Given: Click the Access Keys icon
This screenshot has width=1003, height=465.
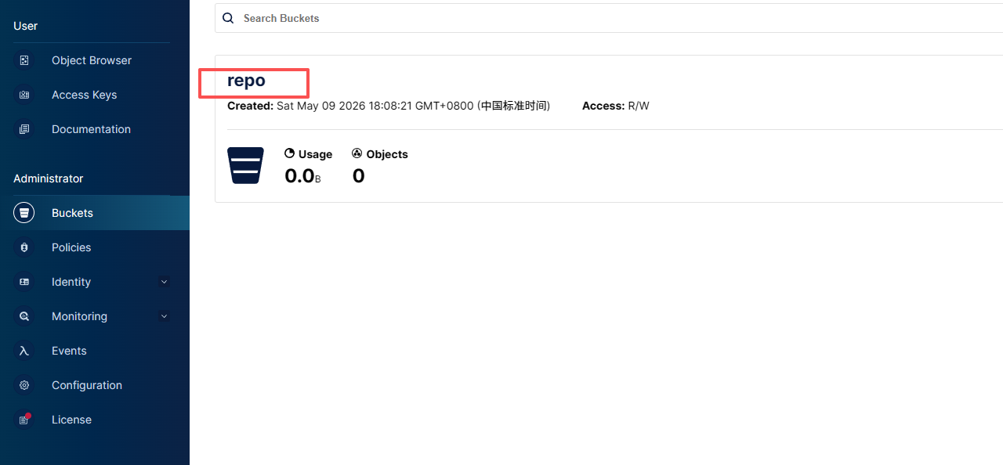Looking at the screenshot, I should 24,95.
